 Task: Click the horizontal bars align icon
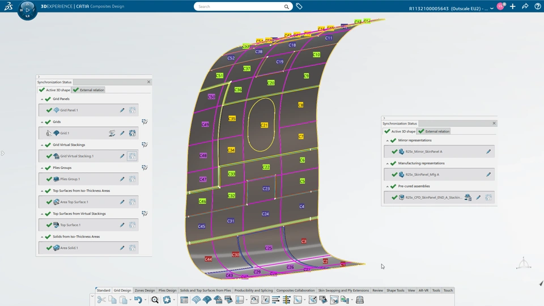pyautogui.click(x=276, y=300)
